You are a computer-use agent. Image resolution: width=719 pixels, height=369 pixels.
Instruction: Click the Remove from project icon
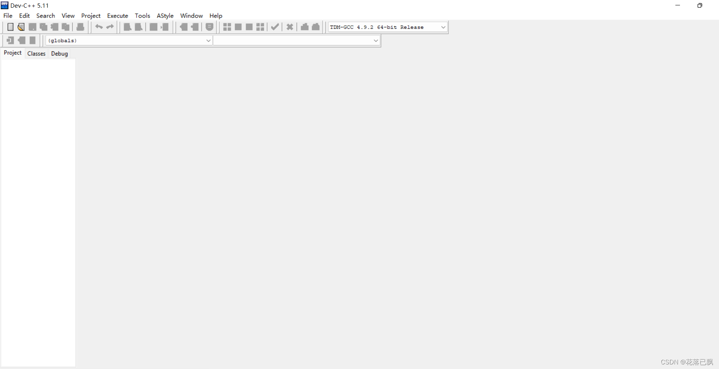195,27
